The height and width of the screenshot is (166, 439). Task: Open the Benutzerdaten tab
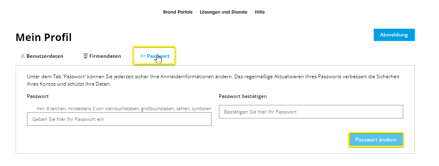pyautogui.click(x=42, y=56)
